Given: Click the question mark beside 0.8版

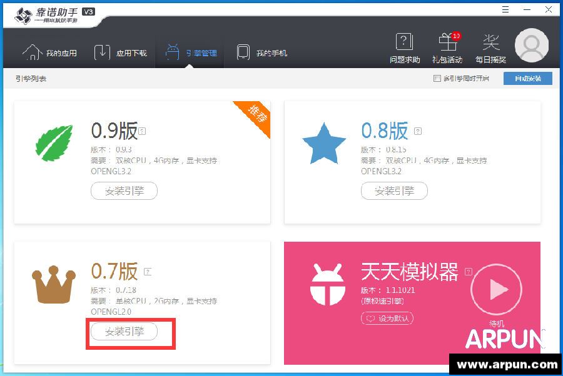Looking at the screenshot, I should pos(418,131).
